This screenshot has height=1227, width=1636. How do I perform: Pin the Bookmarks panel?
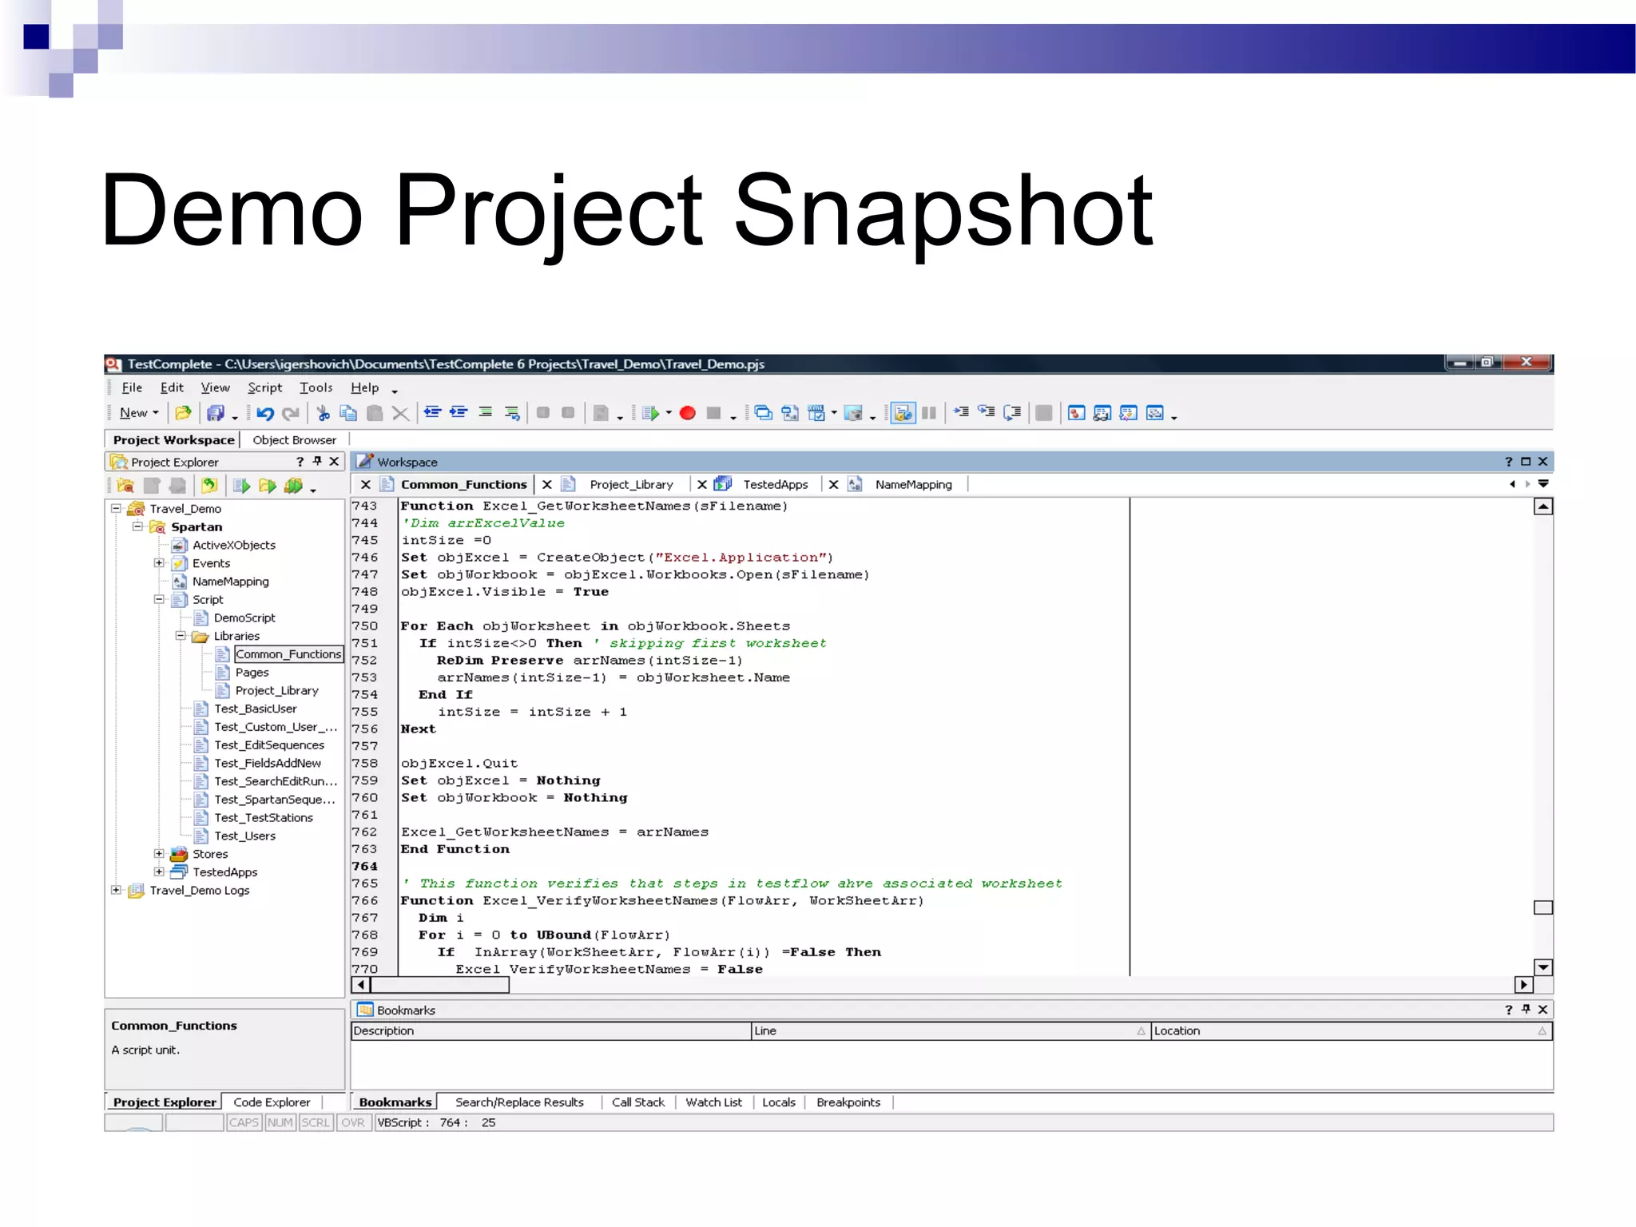[1526, 1010]
